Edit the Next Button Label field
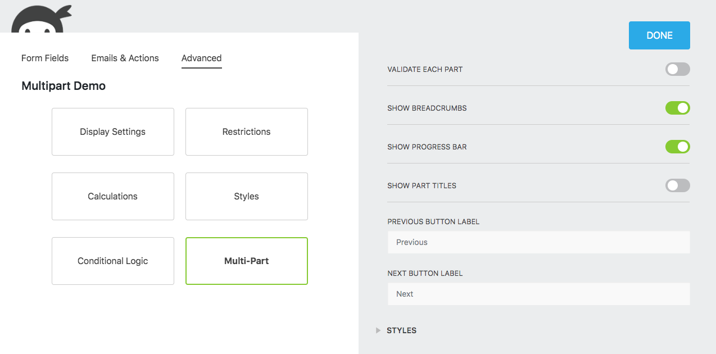 (538, 294)
